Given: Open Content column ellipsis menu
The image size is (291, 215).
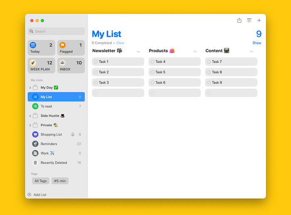Looking at the screenshot, I should click(x=252, y=52).
